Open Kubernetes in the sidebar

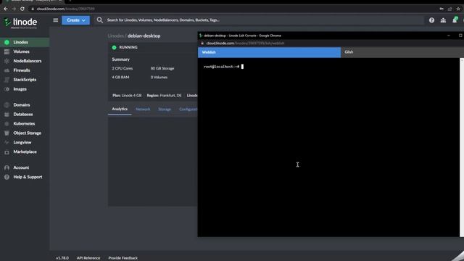25,124
